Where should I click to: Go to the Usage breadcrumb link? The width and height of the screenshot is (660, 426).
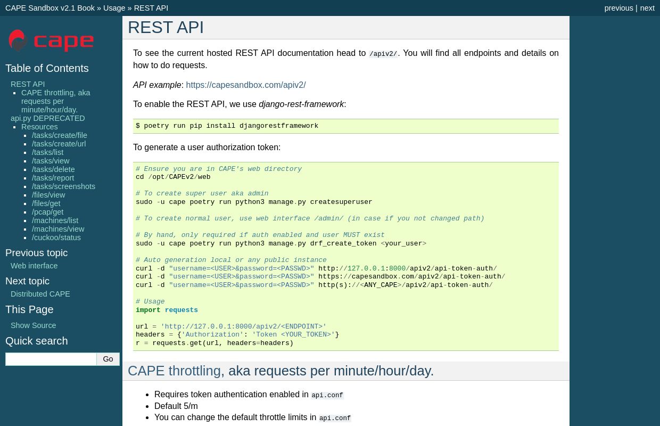114,8
